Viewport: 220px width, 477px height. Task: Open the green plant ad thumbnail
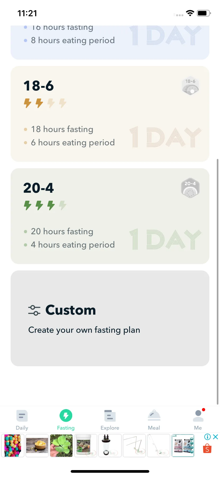point(61,446)
